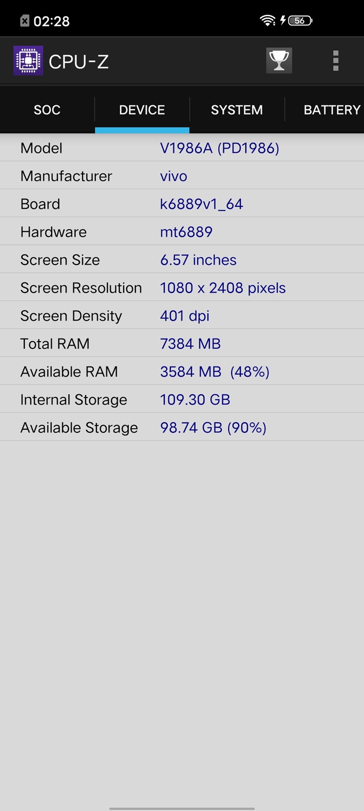This screenshot has width=364, height=811.
Task: Tap the SIM notification icon in status bar
Action: 25,21
